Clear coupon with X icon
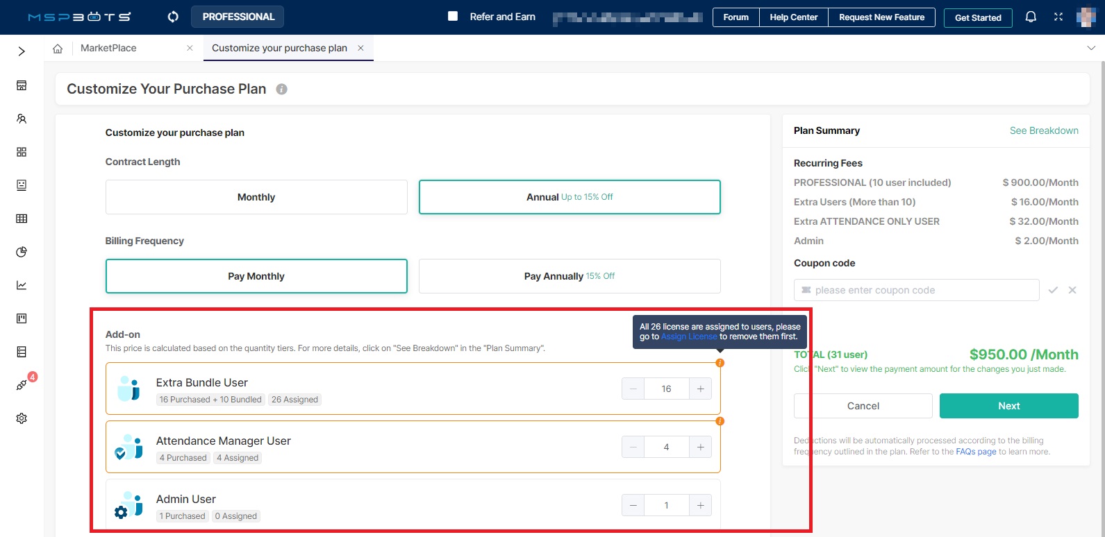The width and height of the screenshot is (1105, 537). [x=1072, y=290]
